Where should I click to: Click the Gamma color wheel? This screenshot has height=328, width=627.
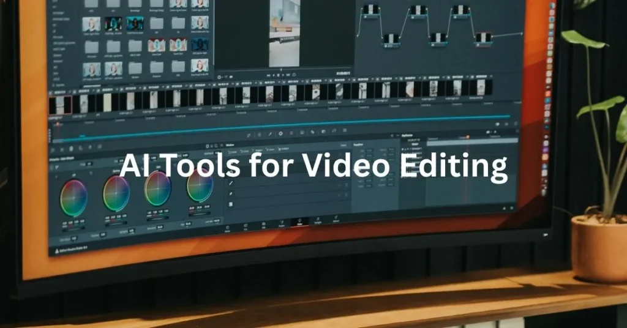pyautogui.click(x=116, y=193)
